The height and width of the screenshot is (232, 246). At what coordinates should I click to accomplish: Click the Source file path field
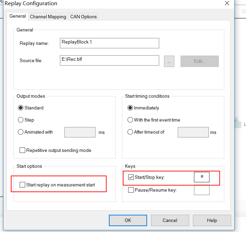[109, 60]
